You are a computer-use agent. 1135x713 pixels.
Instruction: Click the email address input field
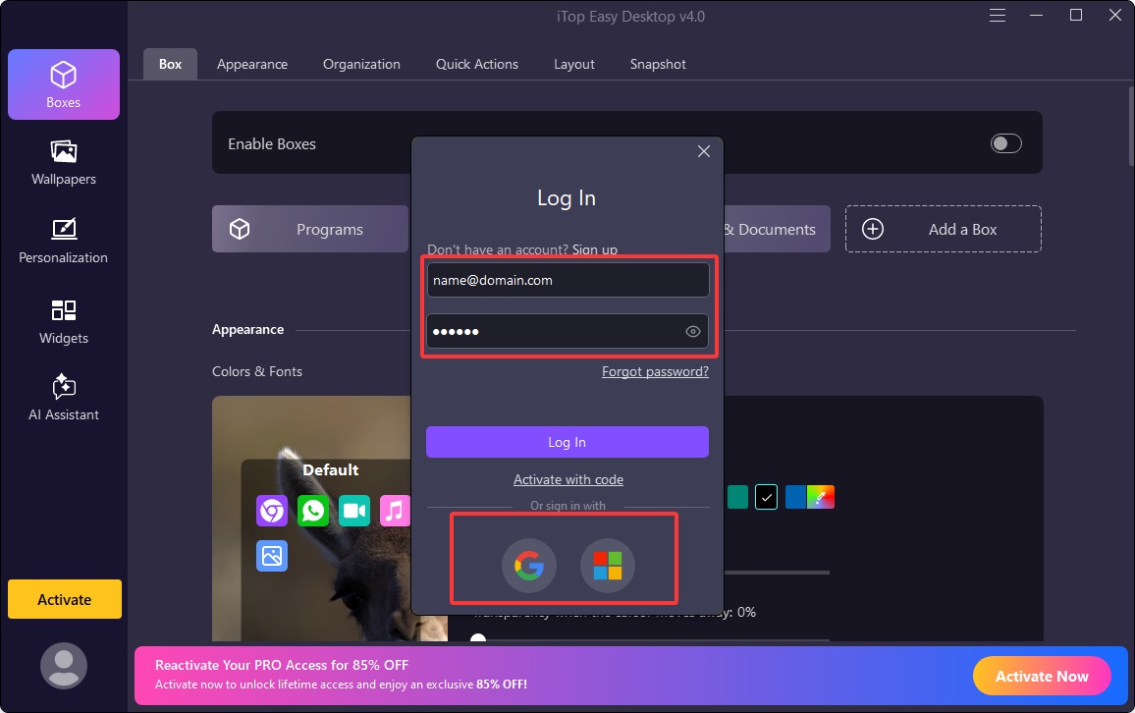[567, 280]
